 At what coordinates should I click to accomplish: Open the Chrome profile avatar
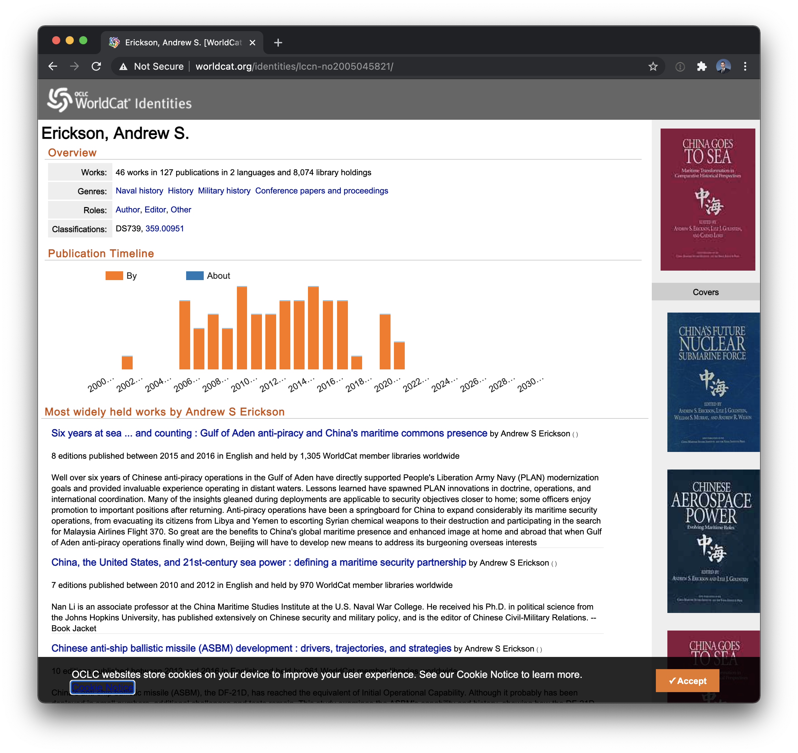tap(723, 66)
